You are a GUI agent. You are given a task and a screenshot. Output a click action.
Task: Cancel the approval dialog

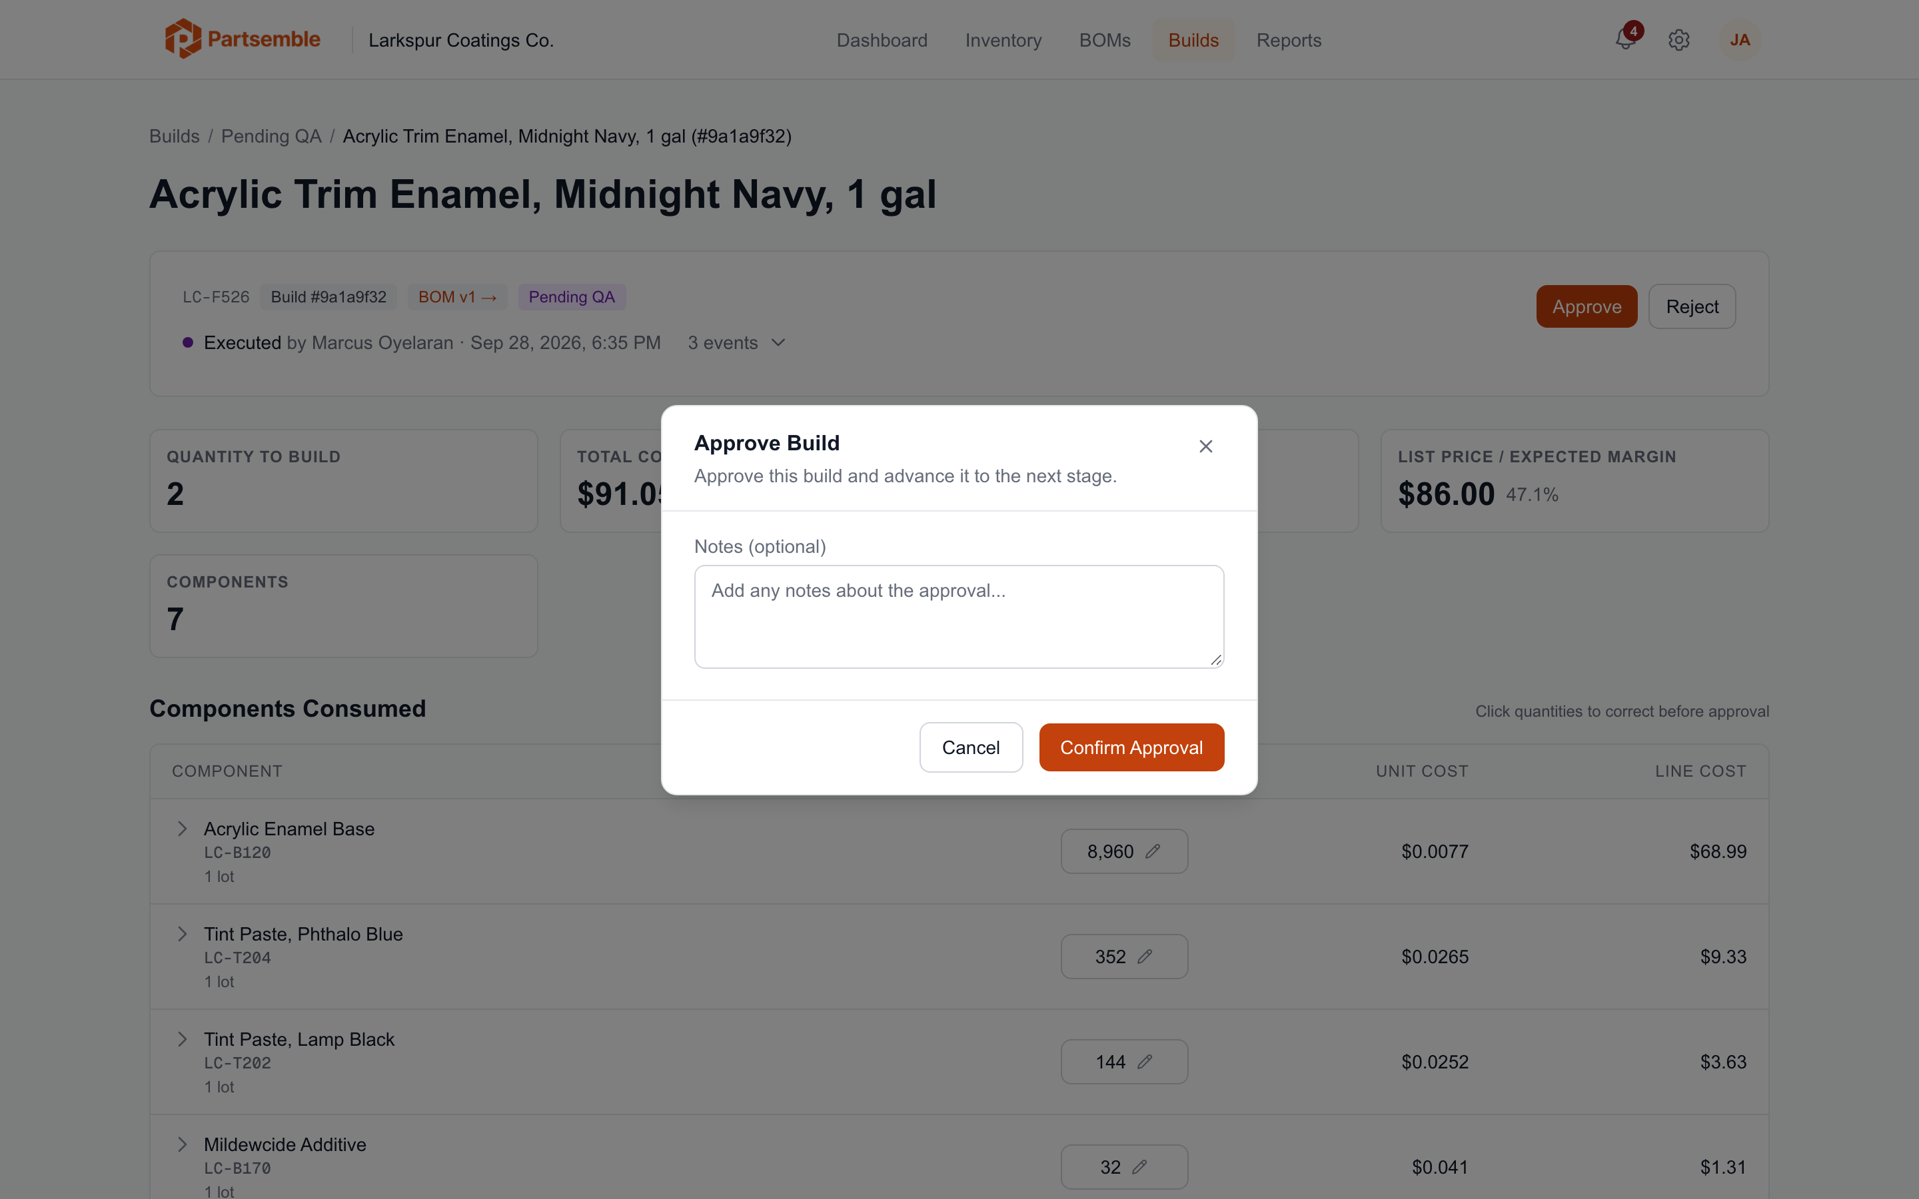971,748
